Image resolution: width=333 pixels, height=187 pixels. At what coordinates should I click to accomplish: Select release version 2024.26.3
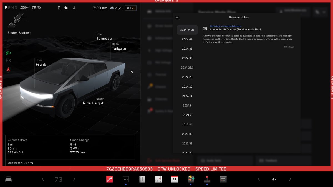point(187,68)
